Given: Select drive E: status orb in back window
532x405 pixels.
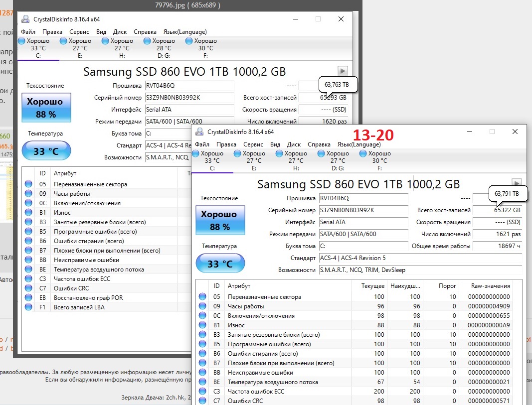Looking at the screenshot, I should click(x=63, y=41).
